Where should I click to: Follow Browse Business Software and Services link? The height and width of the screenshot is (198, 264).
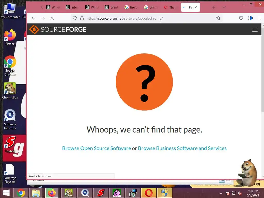(182, 148)
